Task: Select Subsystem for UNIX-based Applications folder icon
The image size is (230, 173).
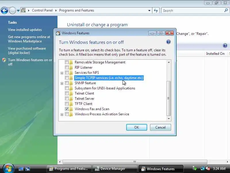Action: (71, 88)
